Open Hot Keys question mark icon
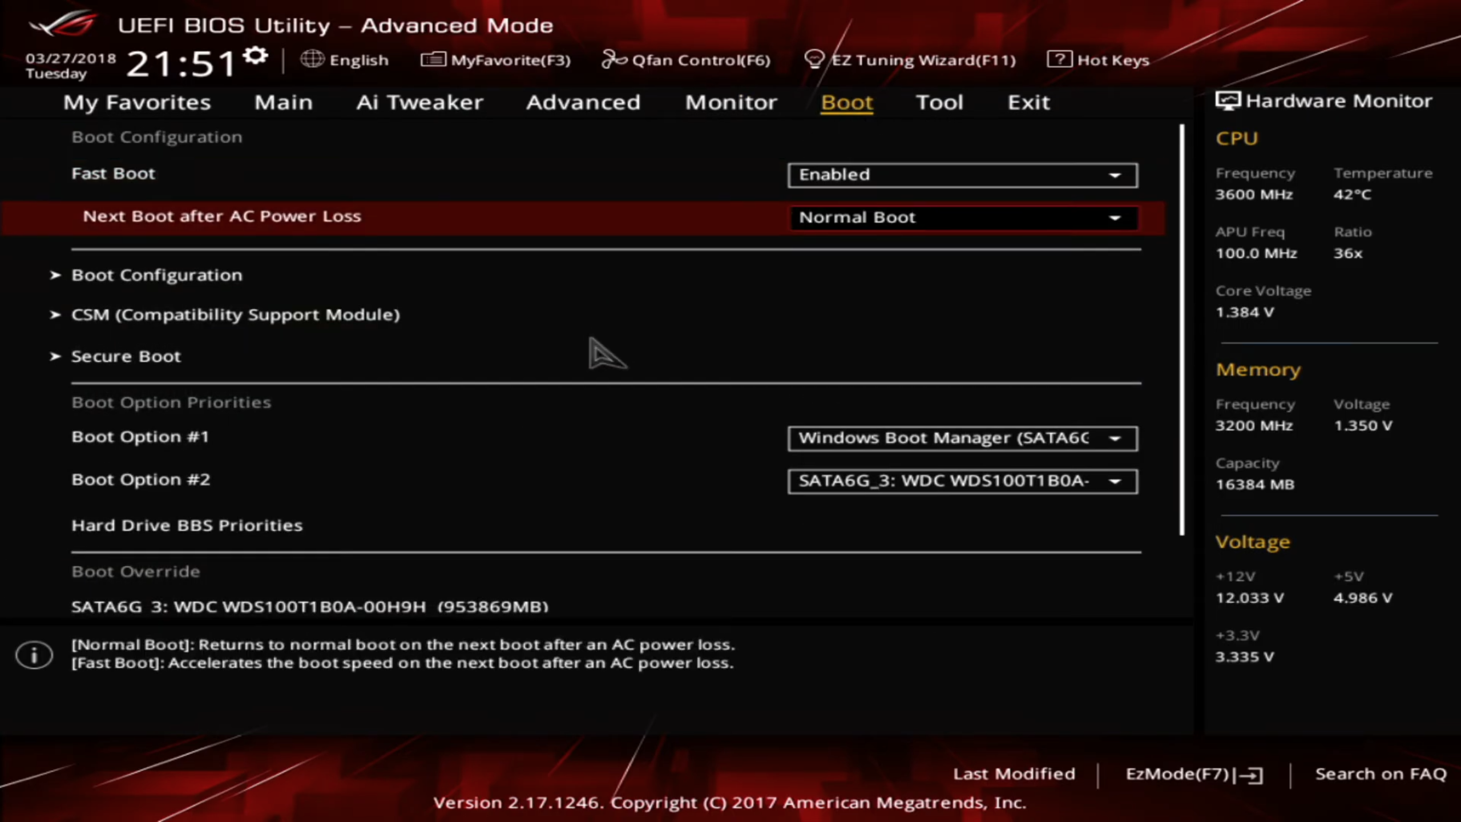Screen dimensions: 1461x822 tap(1059, 59)
